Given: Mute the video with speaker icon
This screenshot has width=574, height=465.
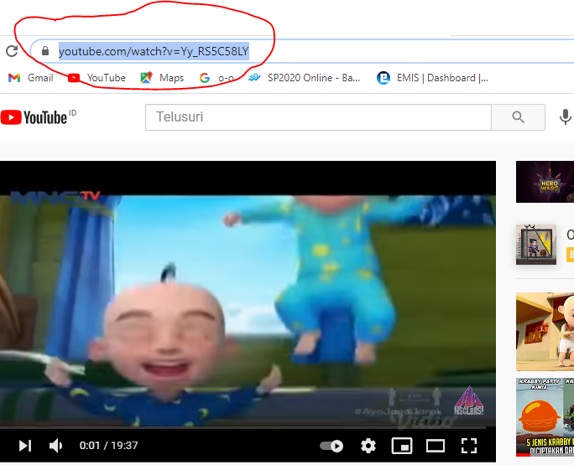Looking at the screenshot, I should 55,446.
